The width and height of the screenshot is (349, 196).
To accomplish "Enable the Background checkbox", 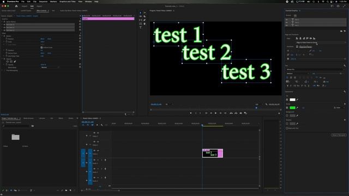I will (287, 115).
